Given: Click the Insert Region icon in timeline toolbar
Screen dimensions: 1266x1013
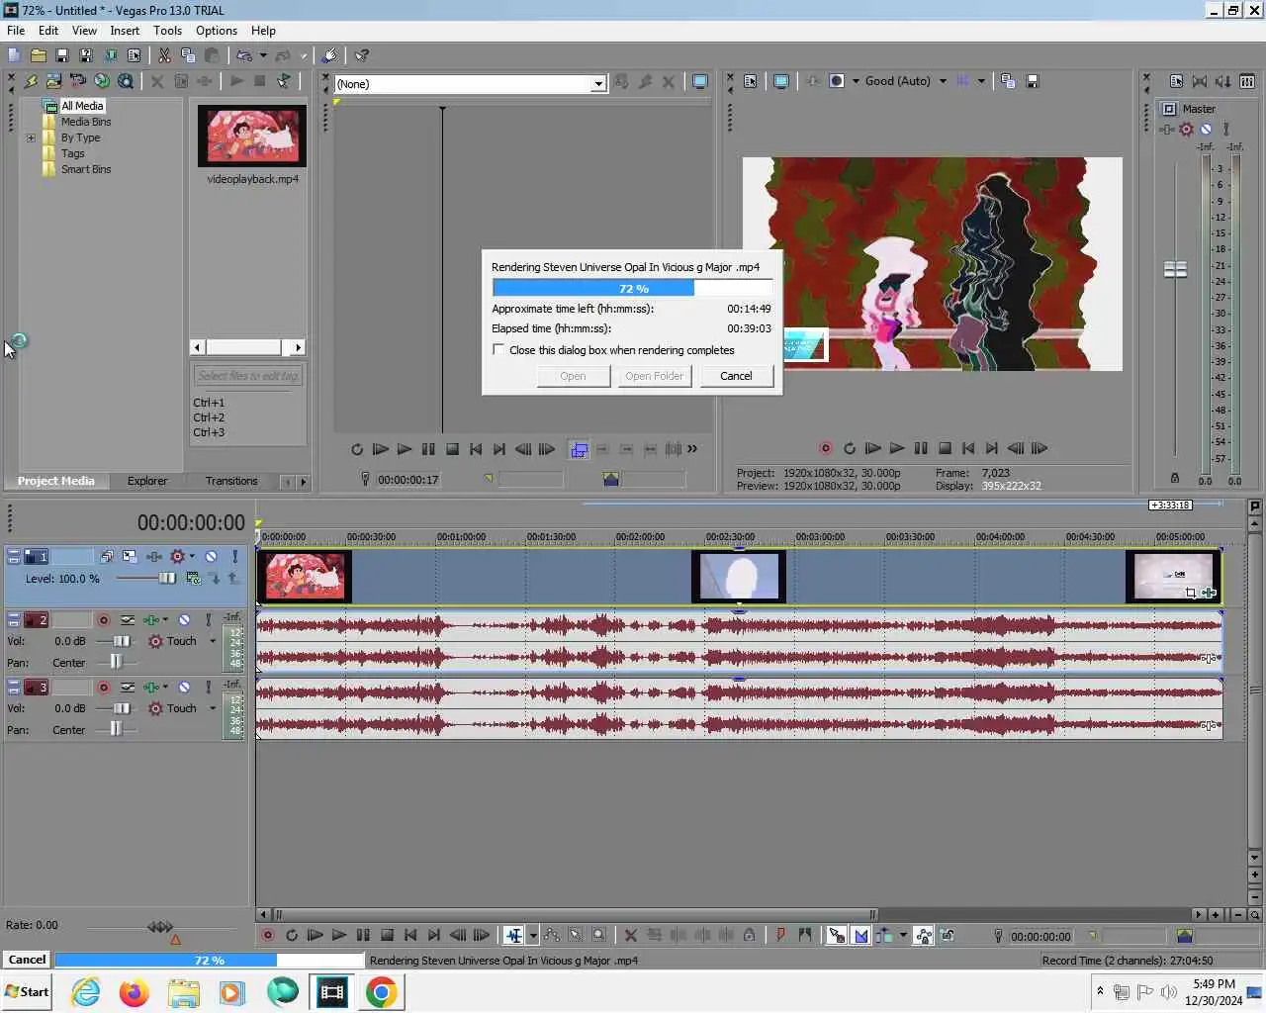Looking at the screenshot, I should click(804, 935).
